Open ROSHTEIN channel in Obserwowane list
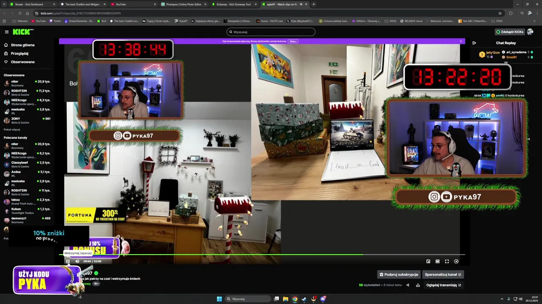Screen dimensions: 542x304 27,92
